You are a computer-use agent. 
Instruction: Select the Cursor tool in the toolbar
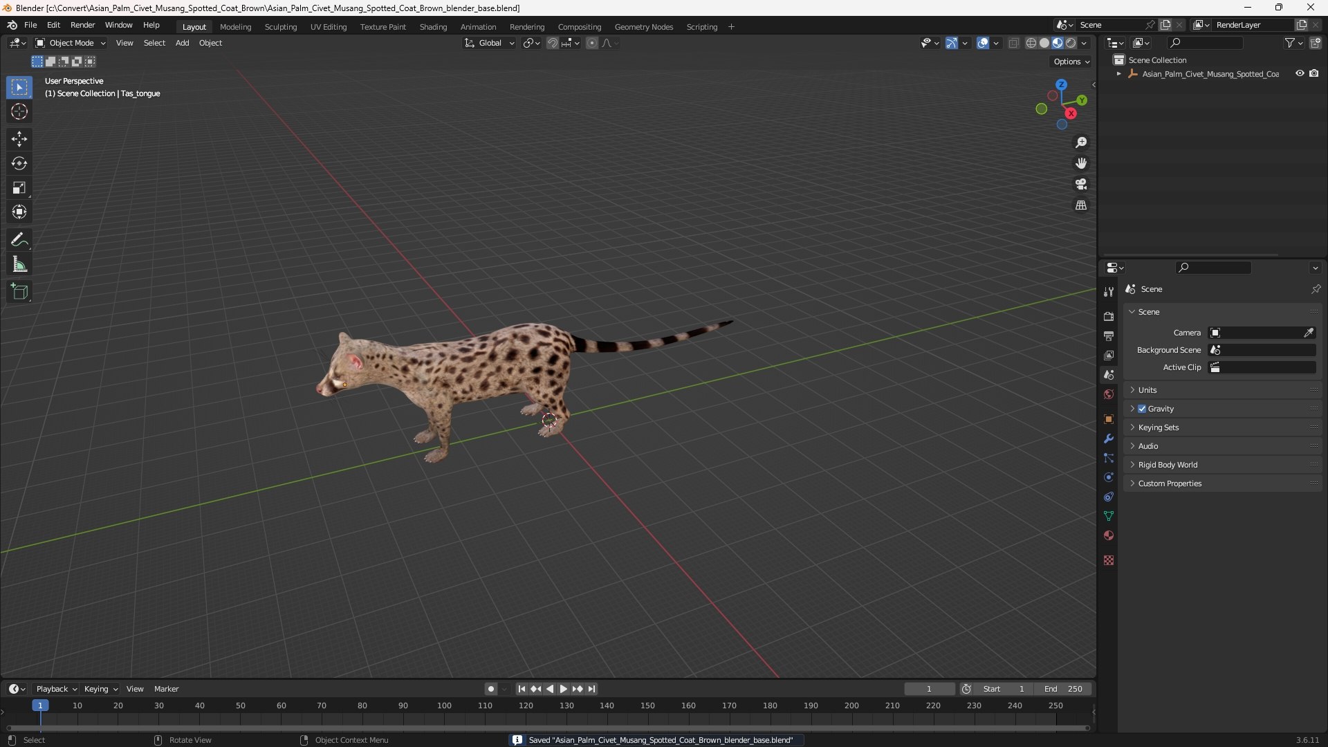tap(19, 111)
